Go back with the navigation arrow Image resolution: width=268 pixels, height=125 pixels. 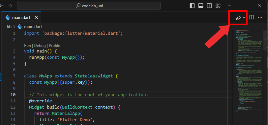click(2, 6)
